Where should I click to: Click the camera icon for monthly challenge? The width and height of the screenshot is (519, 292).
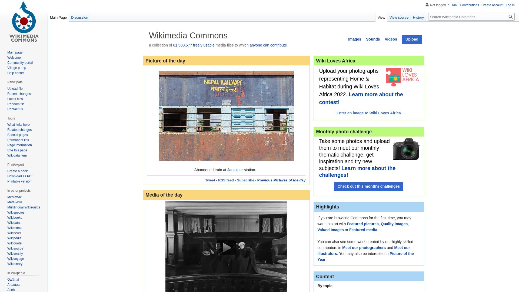[406, 149]
